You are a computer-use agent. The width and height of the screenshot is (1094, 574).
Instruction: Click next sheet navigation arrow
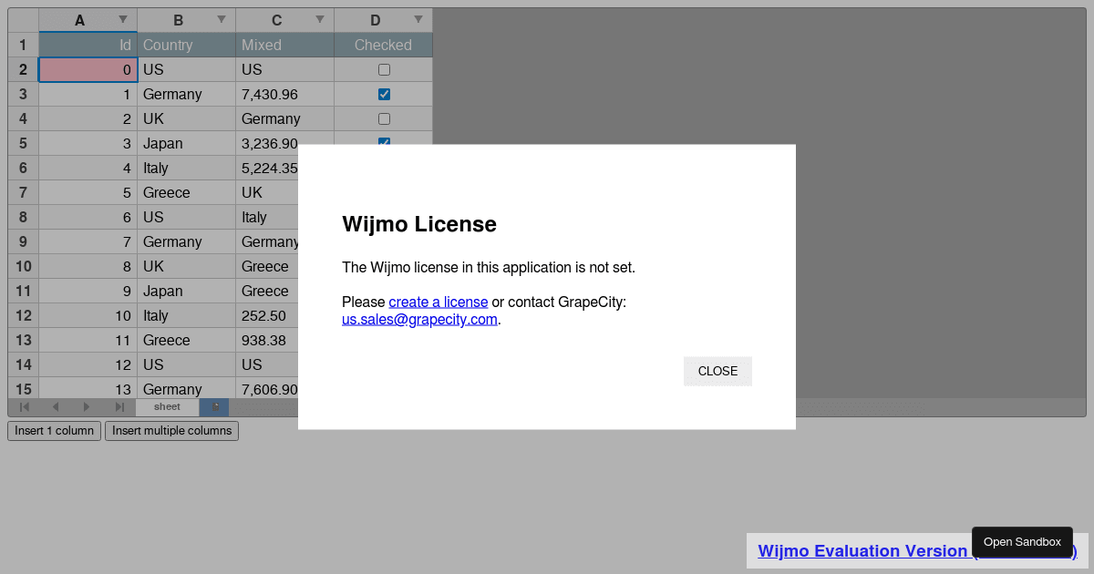pos(87,407)
